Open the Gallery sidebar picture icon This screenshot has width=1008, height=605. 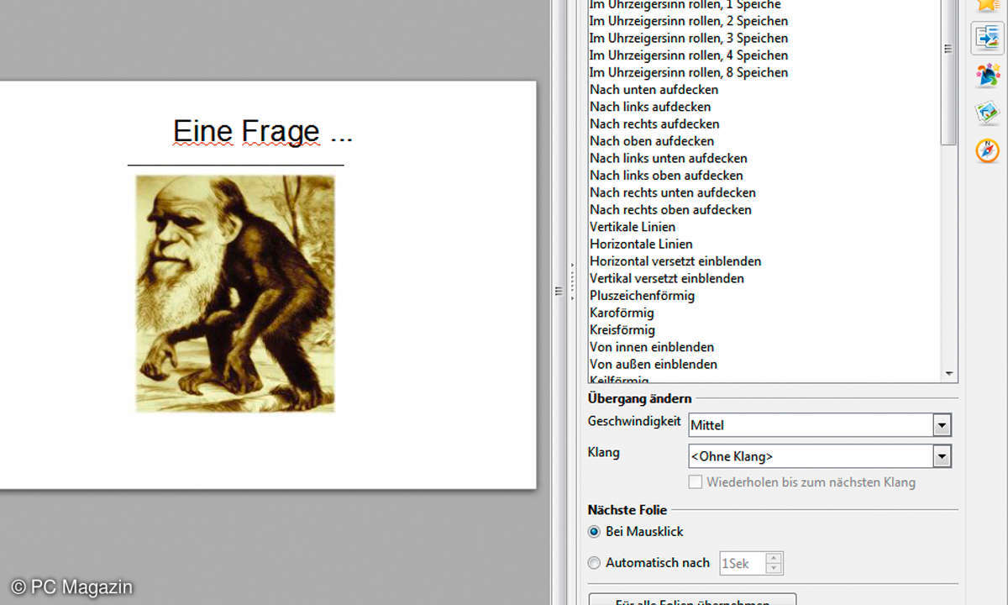point(987,113)
